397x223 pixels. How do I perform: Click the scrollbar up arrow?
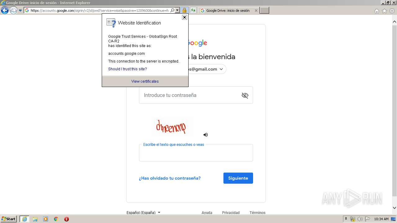tap(395, 22)
